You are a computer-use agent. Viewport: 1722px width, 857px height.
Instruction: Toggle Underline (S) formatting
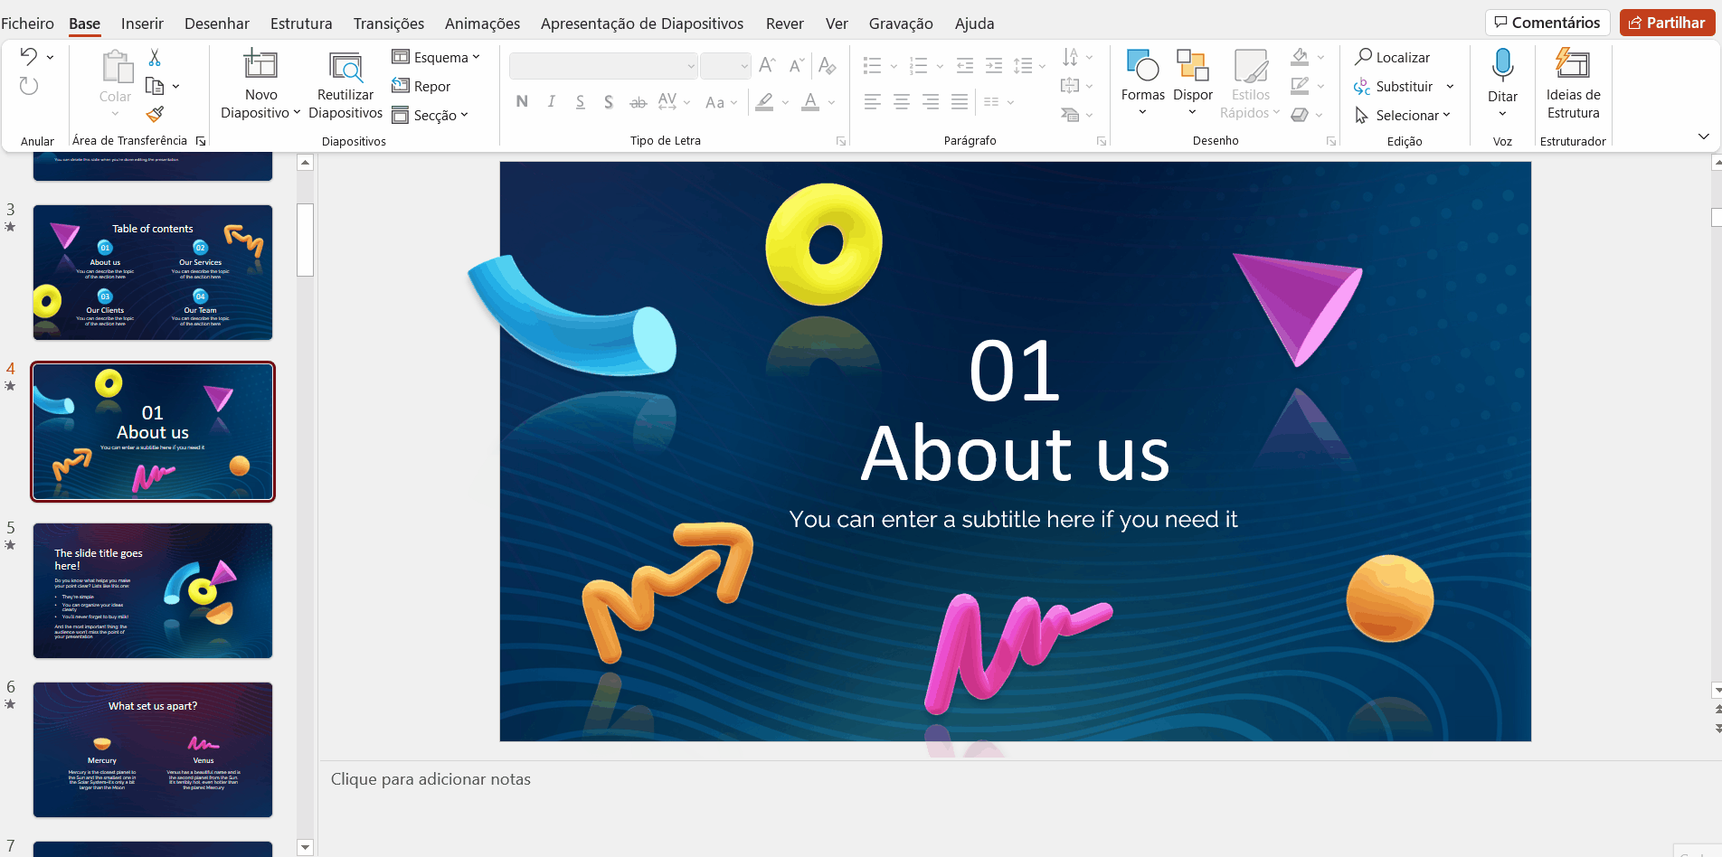[x=580, y=101]
